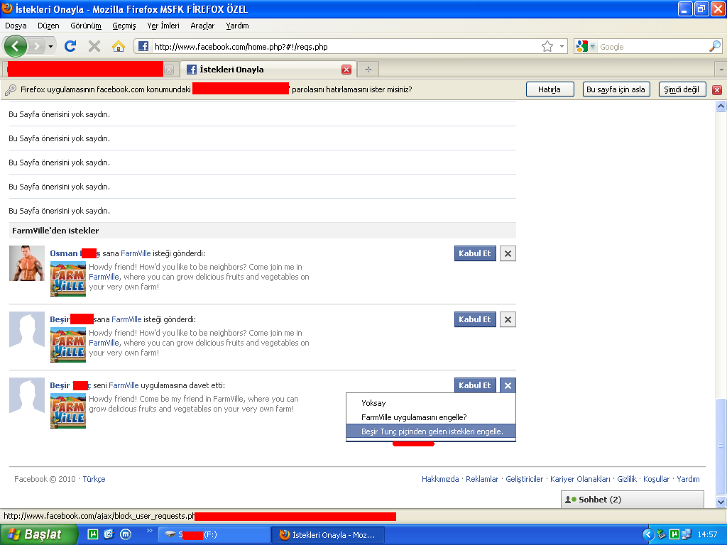The width and height of the screenshot is (727, 545).
Task: Open the back/forward history dropdown arrow
Action: point(50,46)
